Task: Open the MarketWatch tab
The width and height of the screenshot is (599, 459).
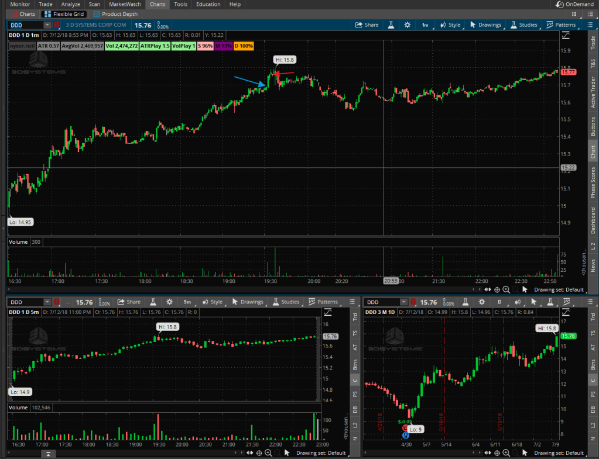Action: click(125, 4)
